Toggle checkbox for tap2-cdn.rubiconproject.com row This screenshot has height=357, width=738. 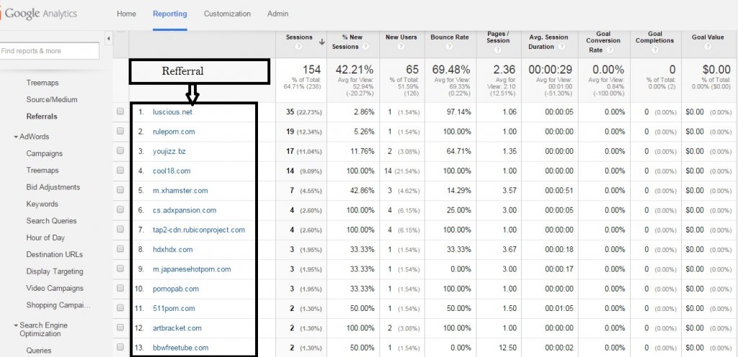click(120, 229)
